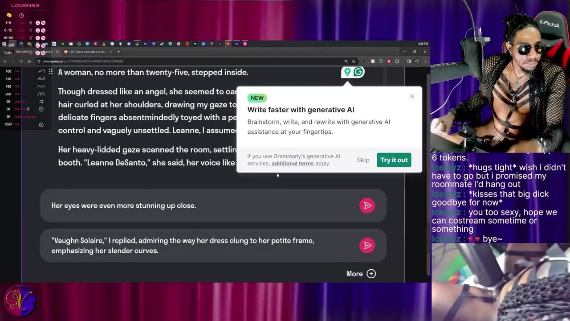Close the 'I (57F) have lived' tab

(x=111, y=52)
